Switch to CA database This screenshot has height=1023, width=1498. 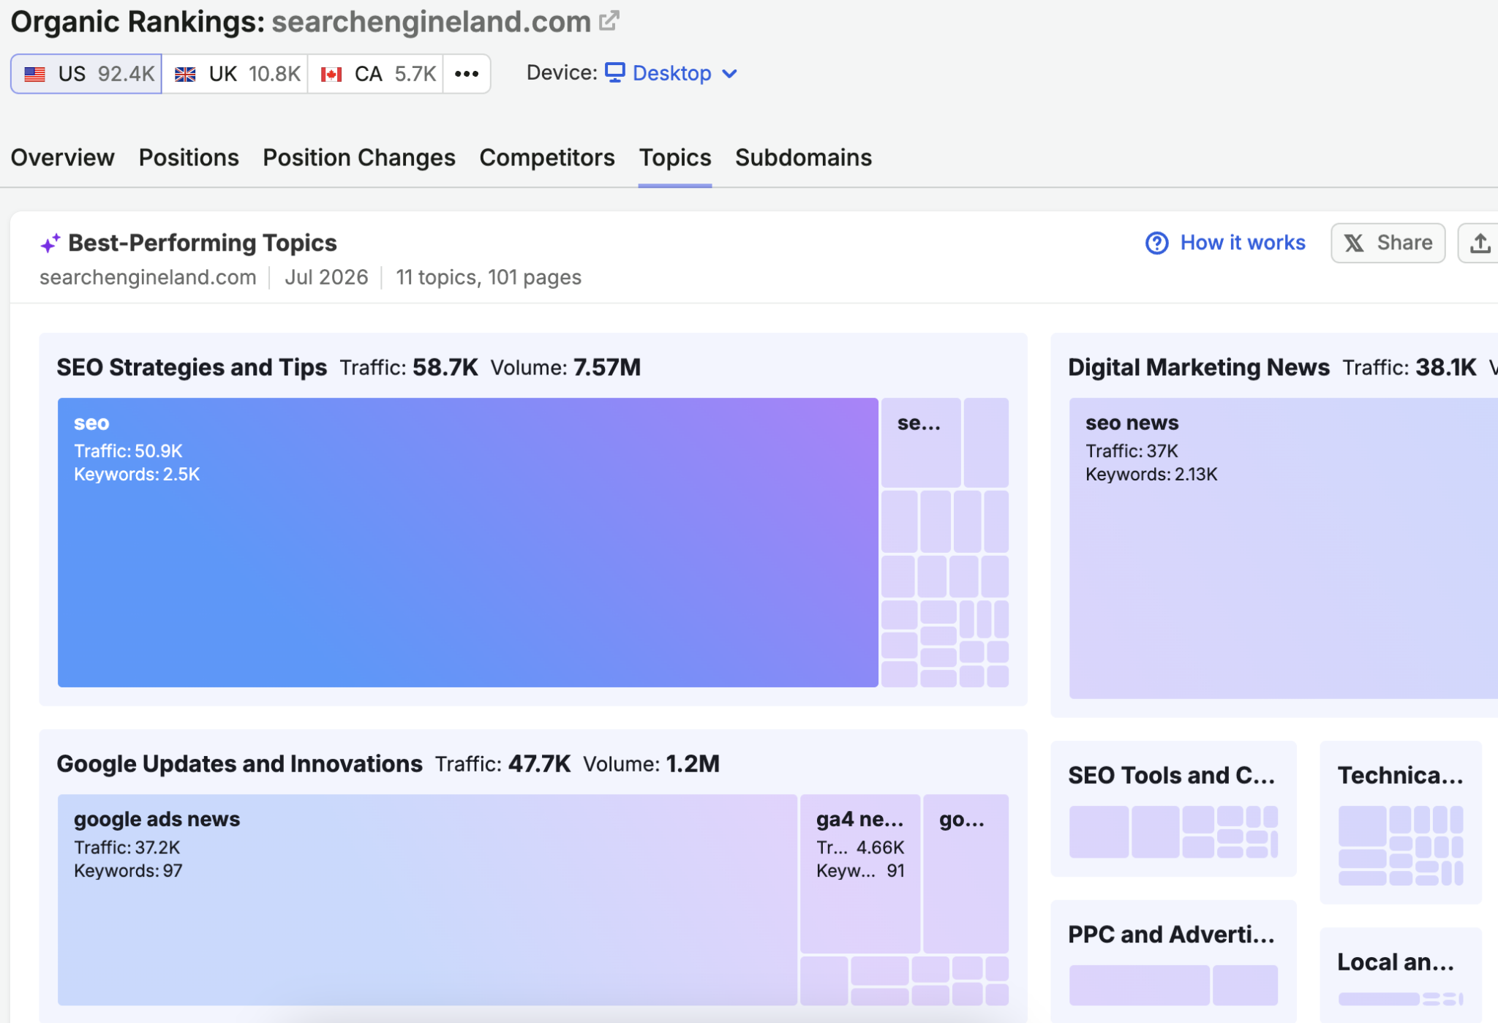[375, 74]
